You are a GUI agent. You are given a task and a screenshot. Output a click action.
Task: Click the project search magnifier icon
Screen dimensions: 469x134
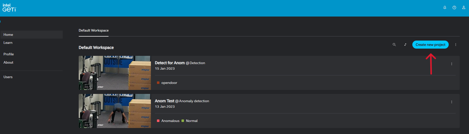394,45
